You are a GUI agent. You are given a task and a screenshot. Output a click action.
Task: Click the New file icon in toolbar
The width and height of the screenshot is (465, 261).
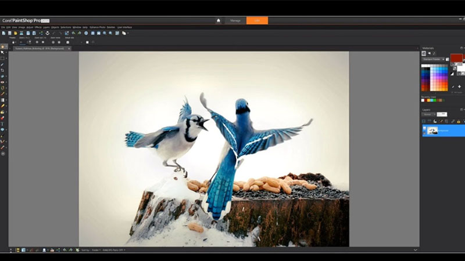tap(3, 33)
